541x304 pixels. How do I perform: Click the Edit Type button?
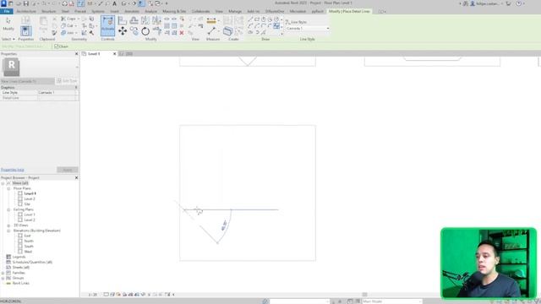(x=68, y=81)
